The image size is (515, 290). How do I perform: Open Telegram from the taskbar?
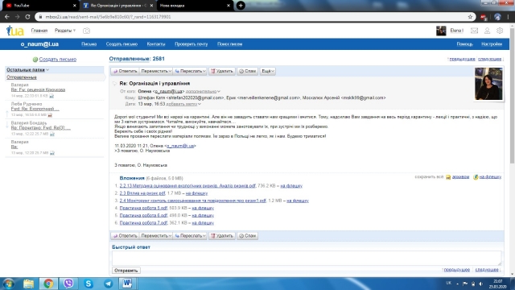click(x=108, y=284)
